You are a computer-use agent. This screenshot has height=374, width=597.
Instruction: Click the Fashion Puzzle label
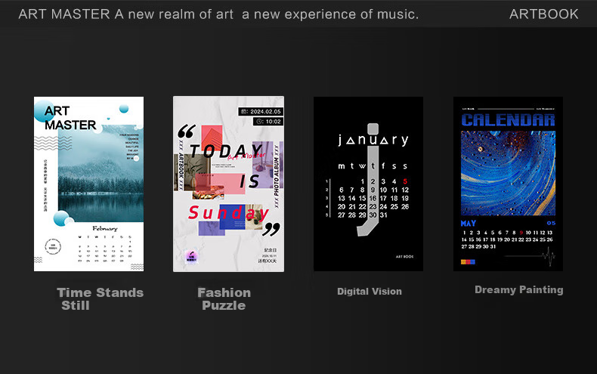(x=224, y=299)
